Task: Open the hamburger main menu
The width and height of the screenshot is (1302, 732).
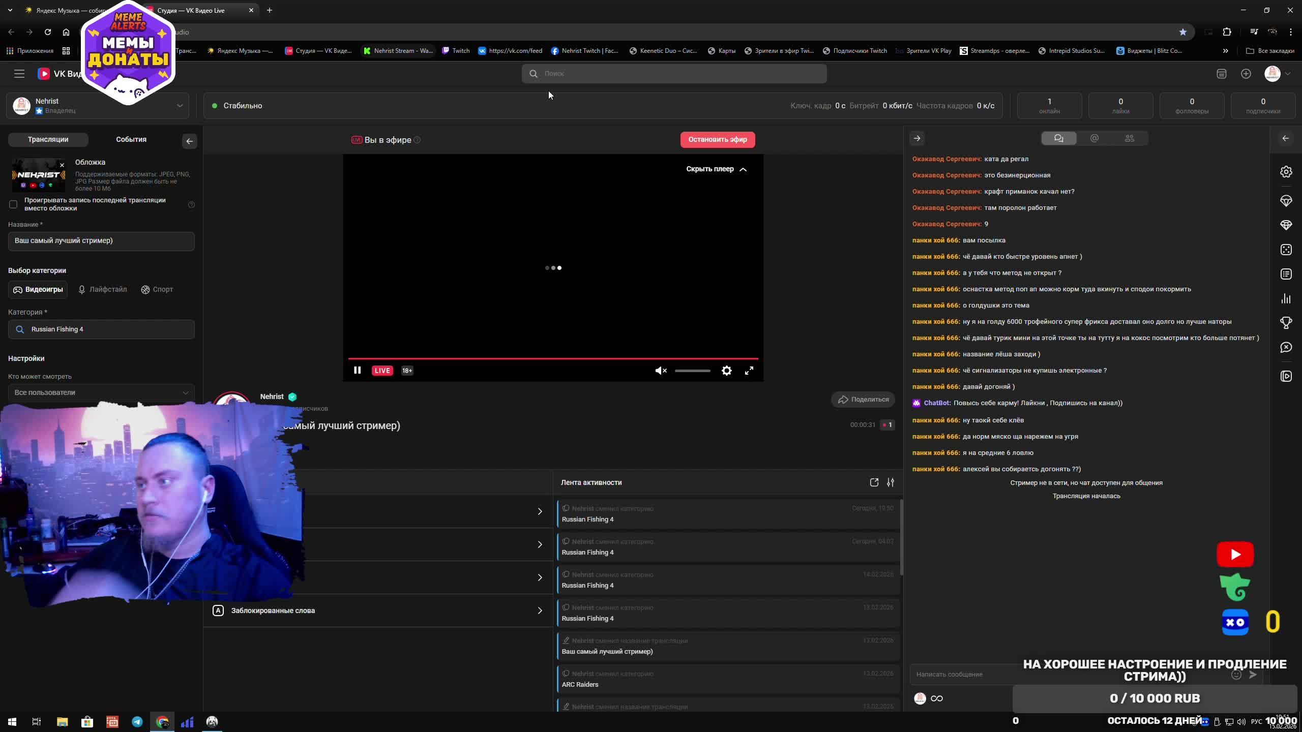Action: coord(19,74)
